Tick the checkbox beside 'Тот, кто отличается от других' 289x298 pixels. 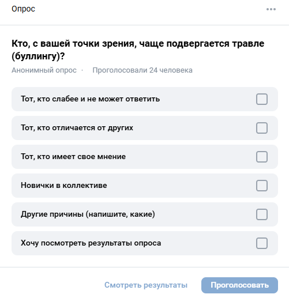coord(262,128)
